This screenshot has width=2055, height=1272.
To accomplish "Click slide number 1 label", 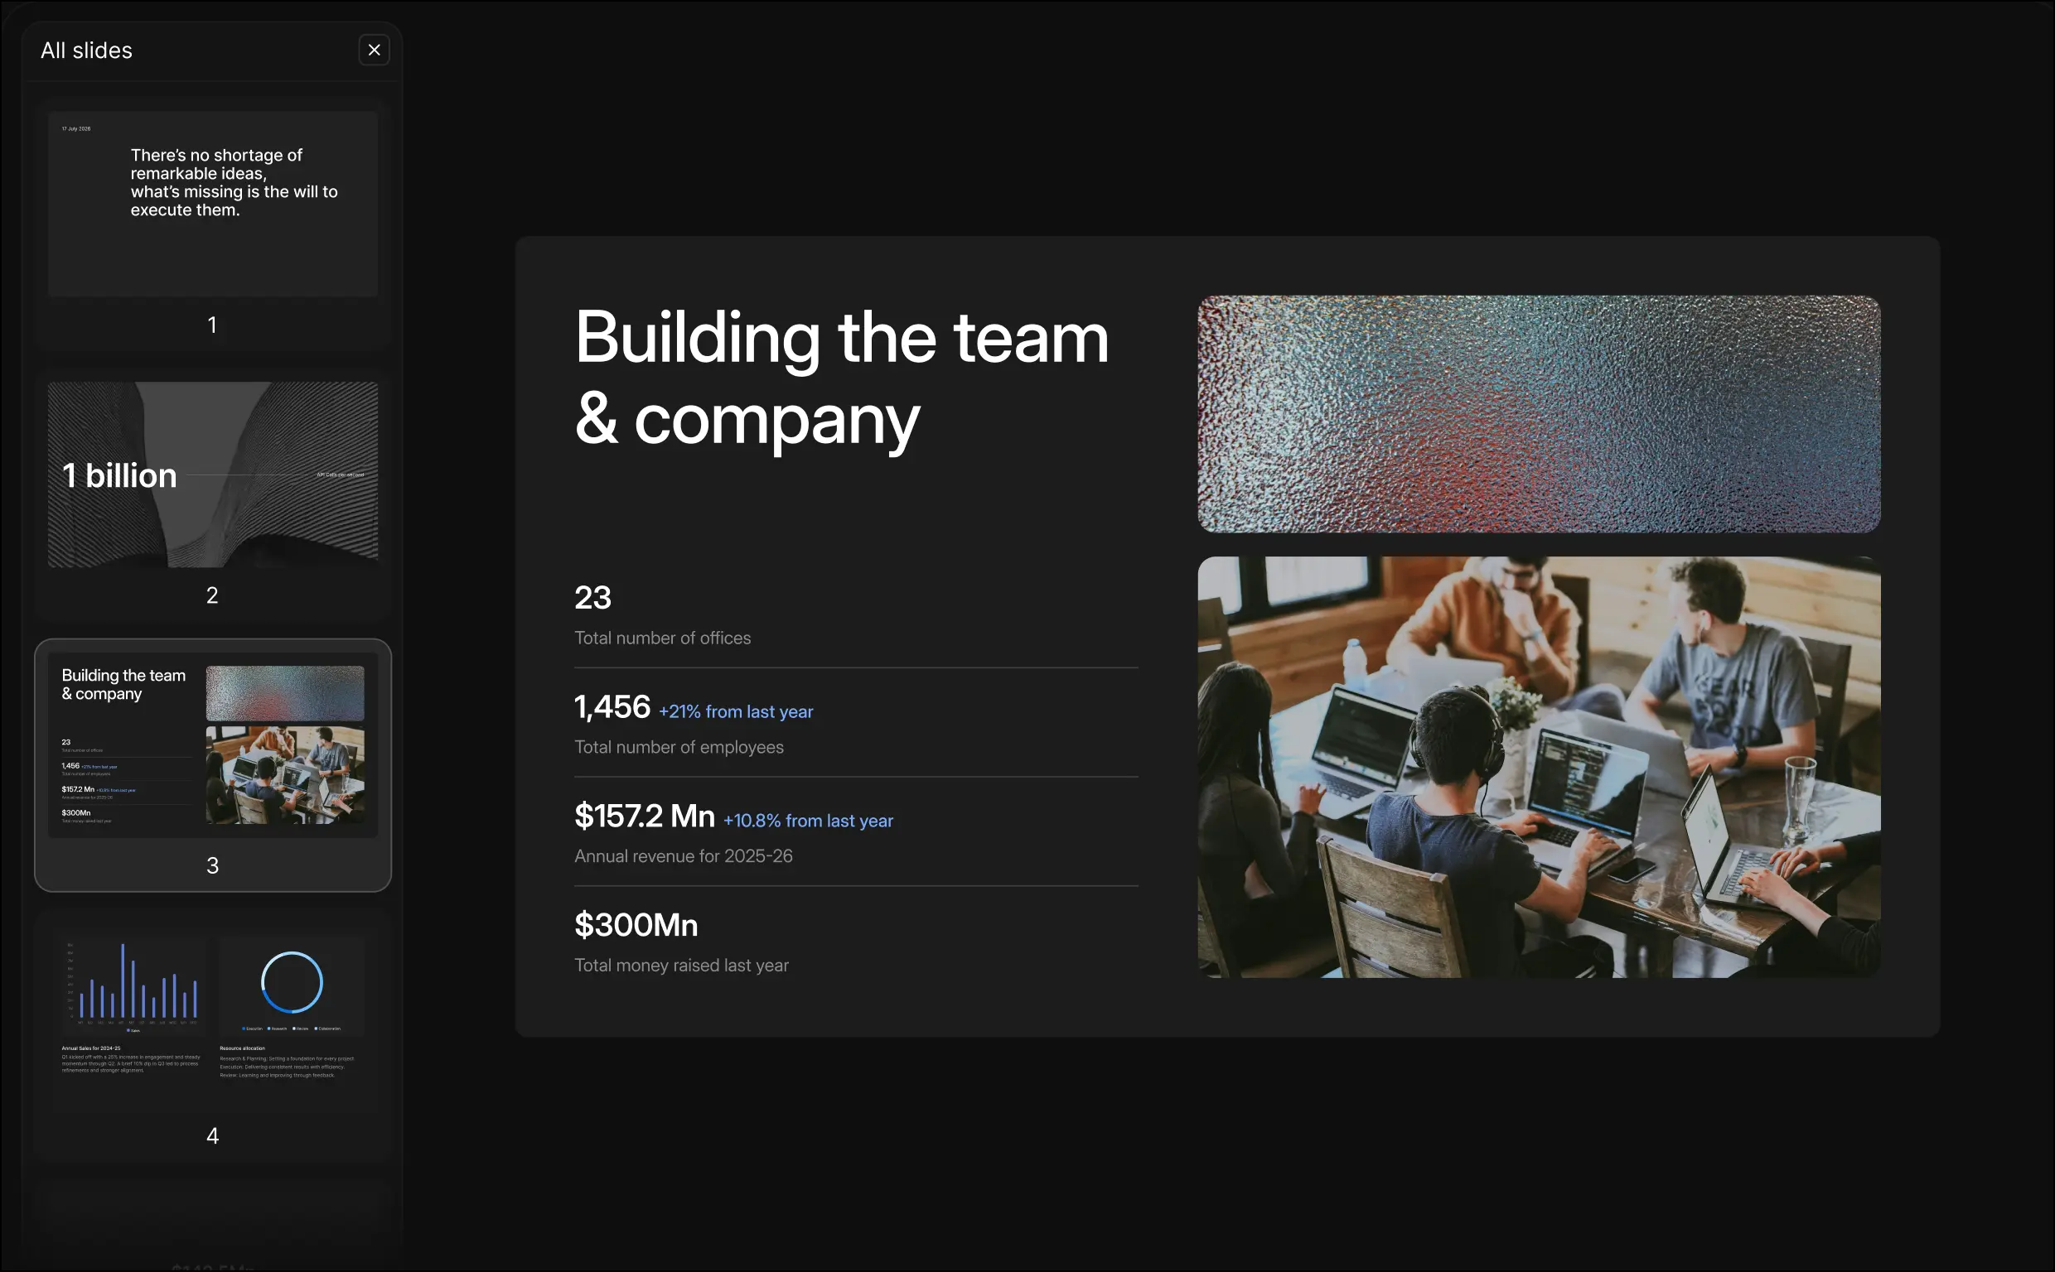I will [x=212, y=325].
